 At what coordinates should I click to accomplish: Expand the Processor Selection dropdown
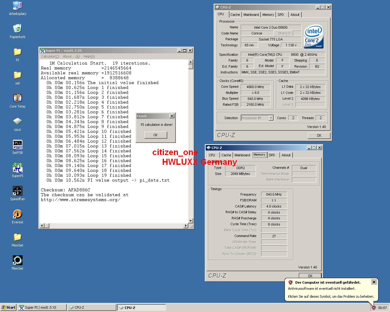(x=271, y=118)
